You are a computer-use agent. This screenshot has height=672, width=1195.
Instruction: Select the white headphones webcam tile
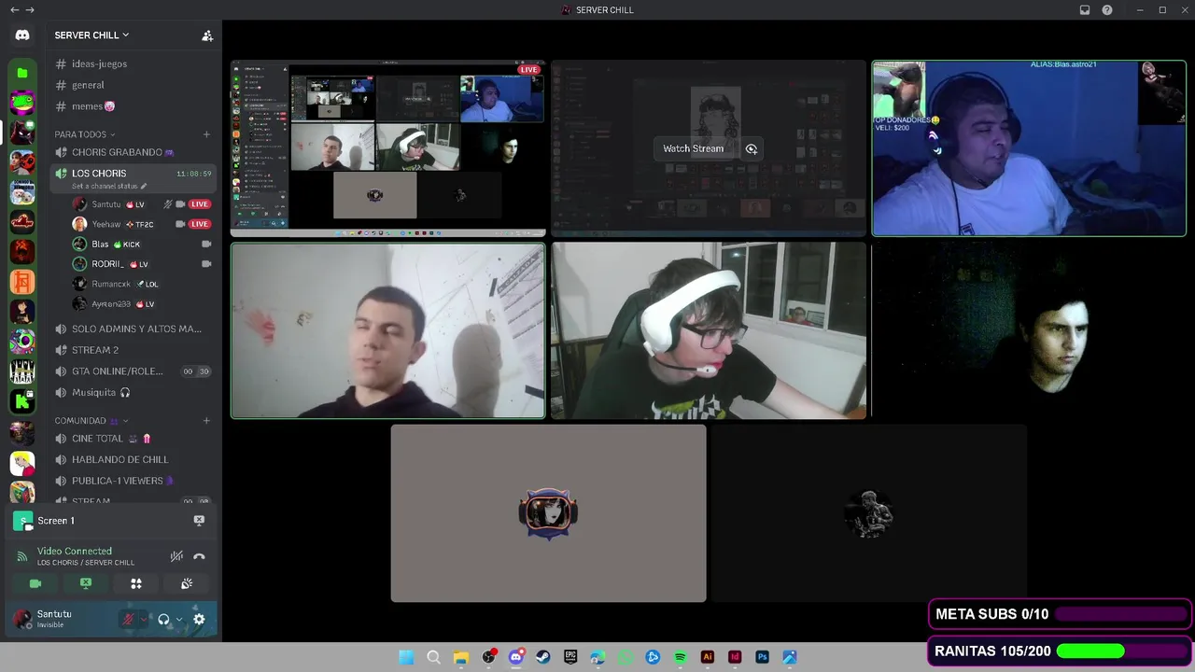pyautogui.click(x=709, y=330)
